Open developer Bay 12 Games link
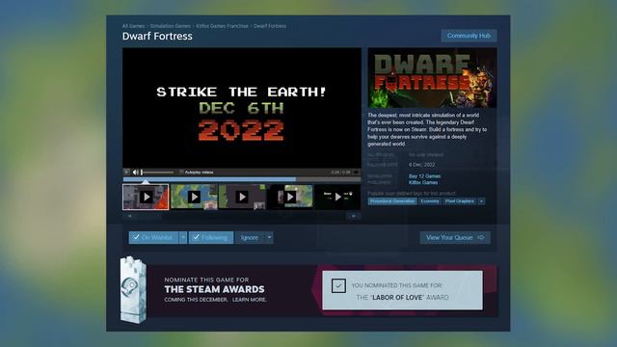This screenshot has width=617, height=347. click(424, 176)
